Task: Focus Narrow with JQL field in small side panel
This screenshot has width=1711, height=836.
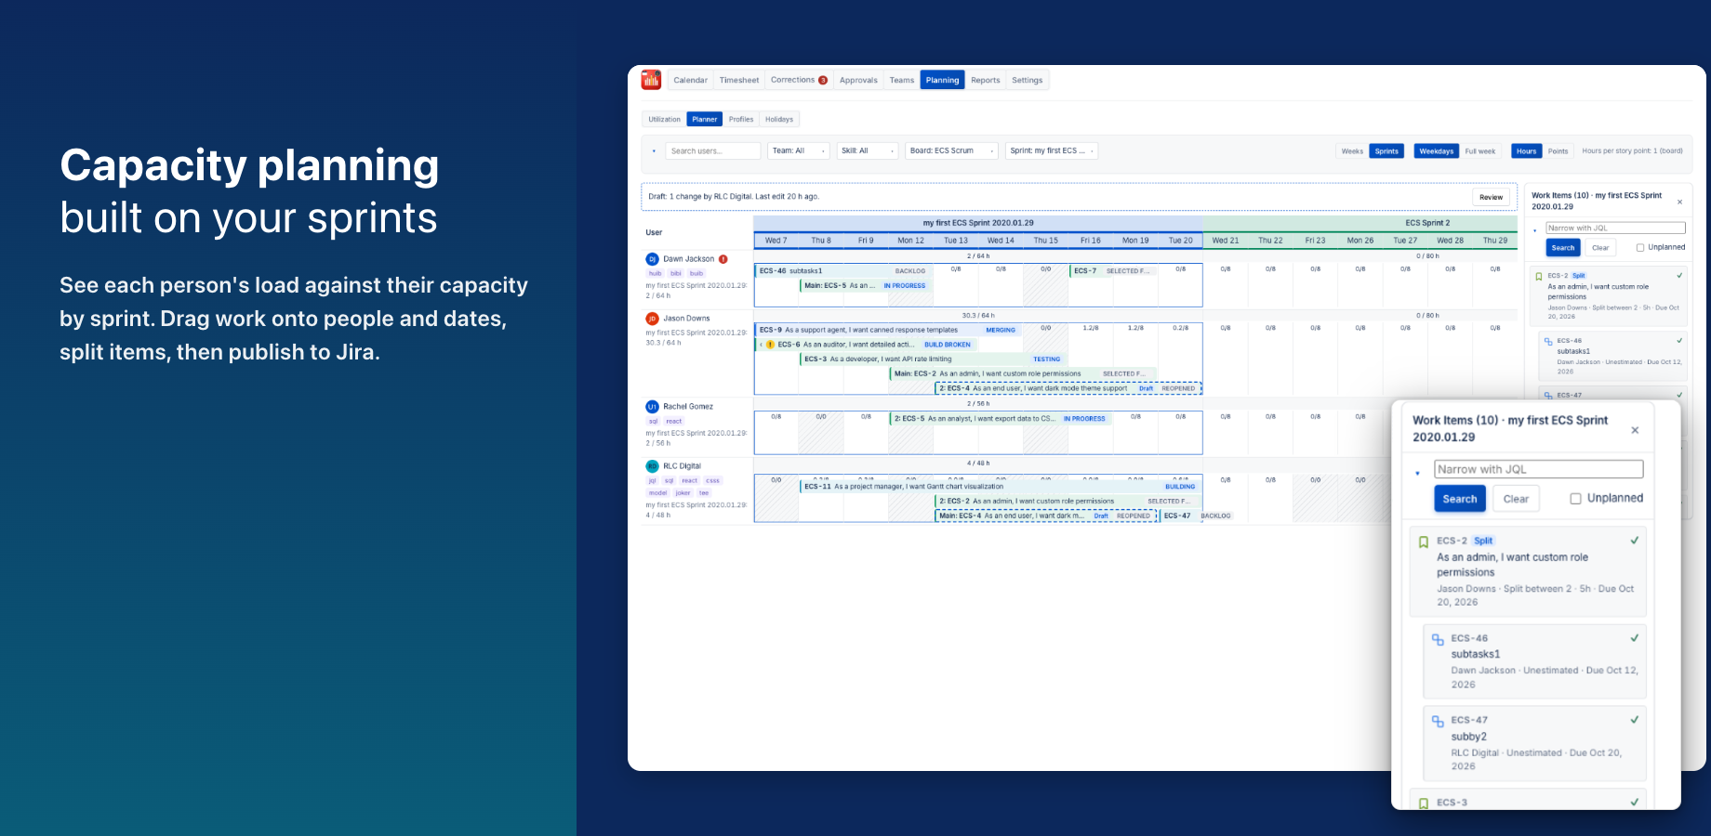Action: click(x=1616, y=228)
